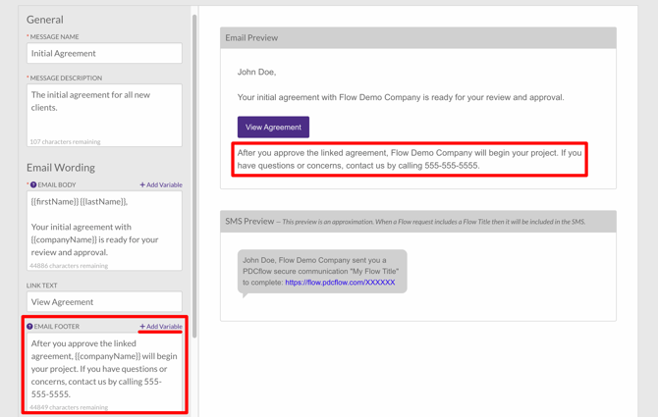
Task: Click the Email Preview header bar
Action: point(418,37)
